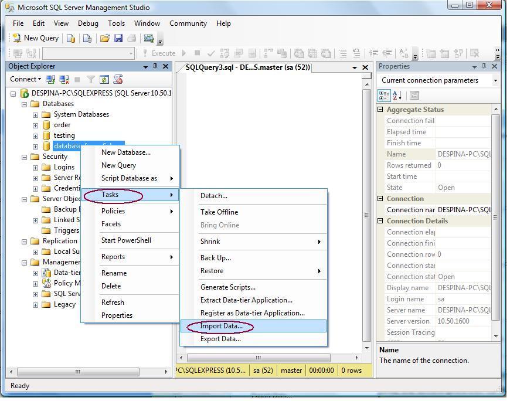Click the Connect Object Explorer icon
Screen dimensions: 510x401
coord(50,79)
